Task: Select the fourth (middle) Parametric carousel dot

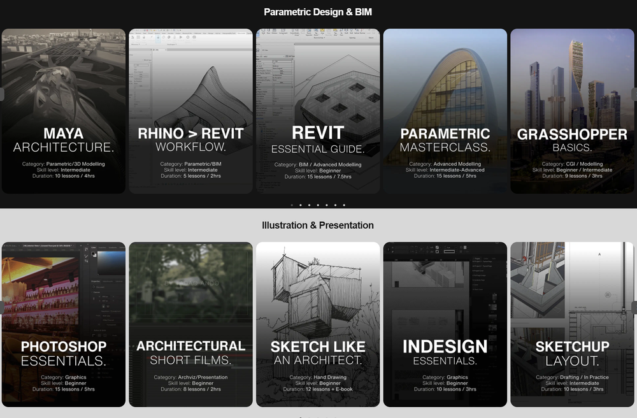Action: tap(318, 205)
